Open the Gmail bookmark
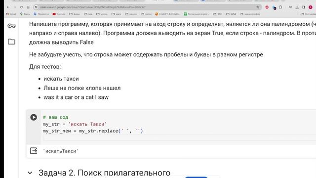Image resolution: width=316 pixels, height=178 pixels. click(x=11, y=14)
